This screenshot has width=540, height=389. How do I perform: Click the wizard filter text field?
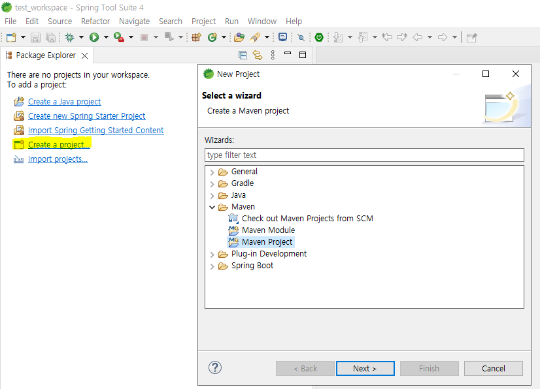364,155
